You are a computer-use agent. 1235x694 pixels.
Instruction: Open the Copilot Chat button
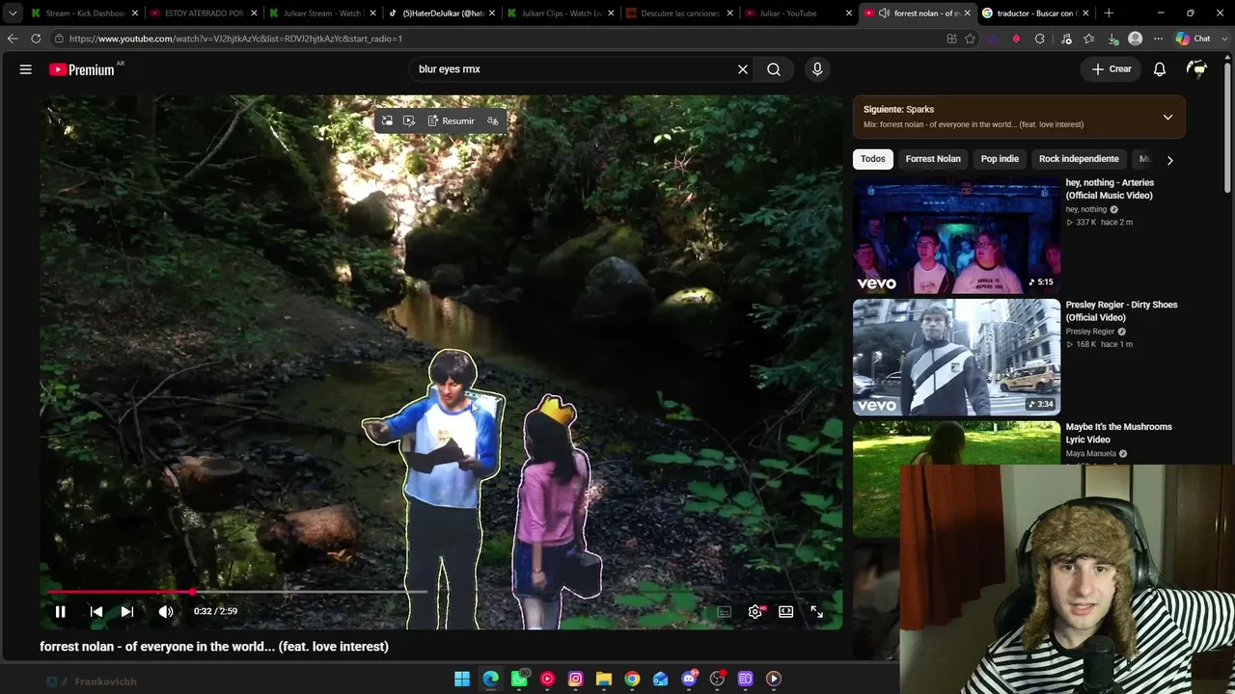pyautogui.click(x=1194, y=39)
